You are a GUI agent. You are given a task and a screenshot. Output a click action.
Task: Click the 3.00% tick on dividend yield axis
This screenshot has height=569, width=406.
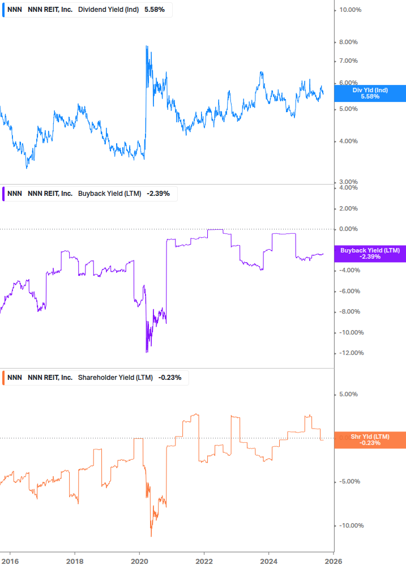click(348, 182)
